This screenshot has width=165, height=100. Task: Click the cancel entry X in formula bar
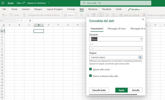point(21,21)
